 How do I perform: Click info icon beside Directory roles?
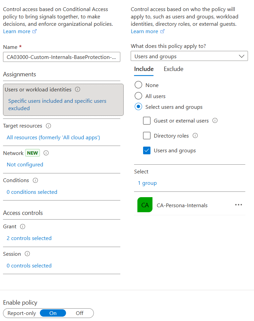tap(195, 136)
